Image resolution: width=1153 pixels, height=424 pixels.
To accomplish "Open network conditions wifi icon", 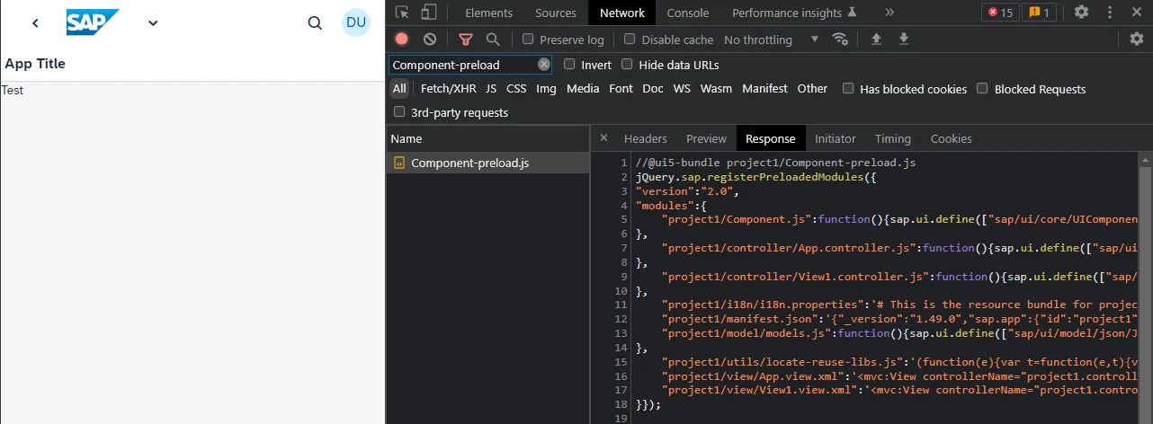I will pos(840,39).
